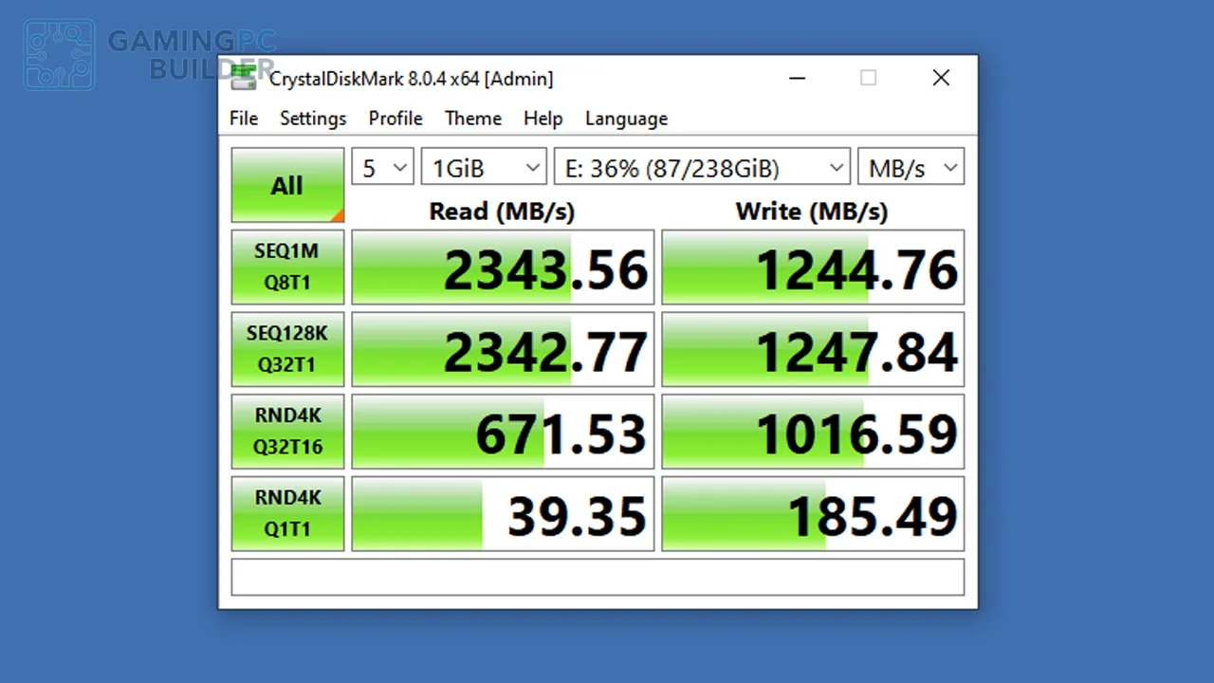Run the RND4K Q1T1 test
The width and height of the screenshot is (1214, 683).
(287, 513)
